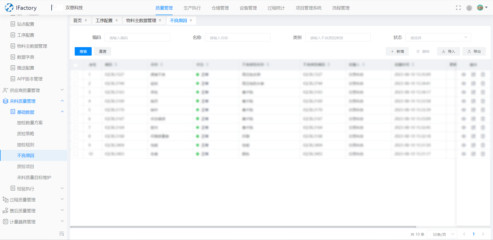
Task: Click the edit icon in first table row
Action: coord(473,75)
